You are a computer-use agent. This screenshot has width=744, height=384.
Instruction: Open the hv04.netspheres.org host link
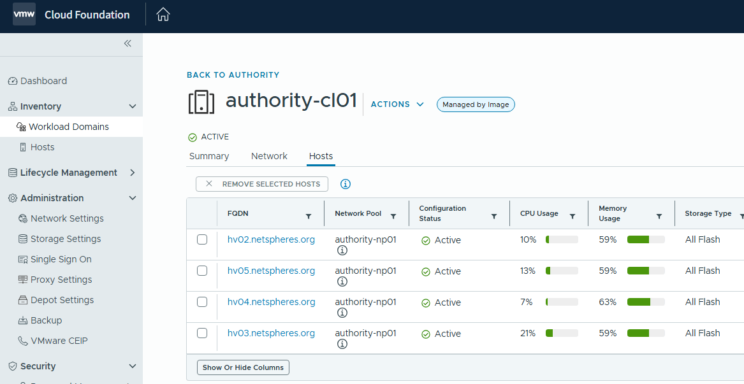click(271, 302)
